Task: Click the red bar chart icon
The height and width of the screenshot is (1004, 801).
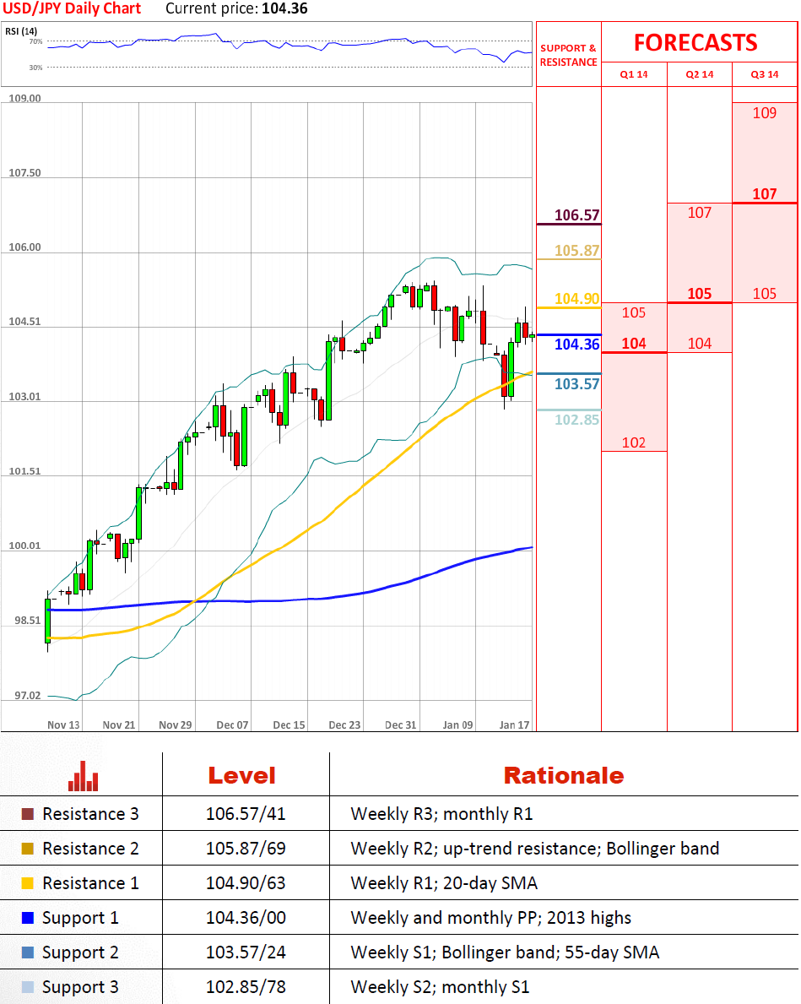Action: [83, 776]
